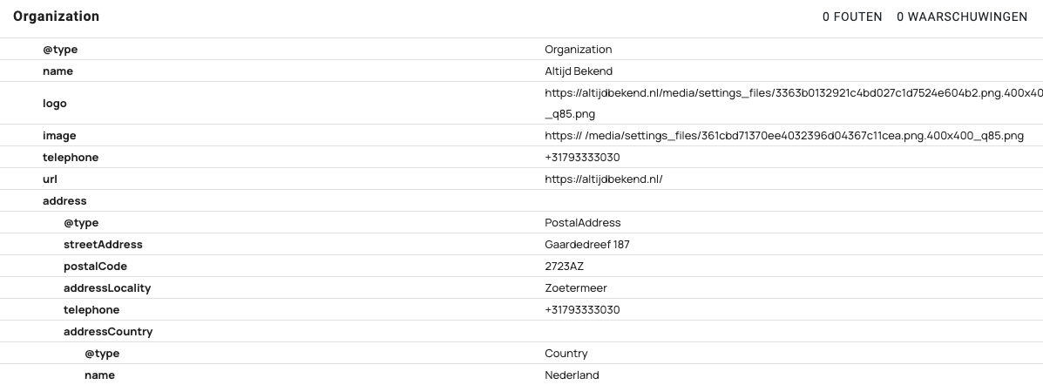Select the 'Country' type value
Viewport: 1043px width, 385px height.
click(566, 354)
